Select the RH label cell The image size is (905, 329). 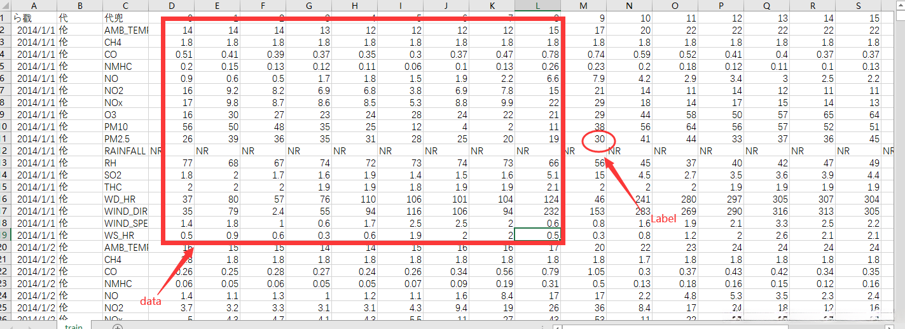[x=125, y=163]
